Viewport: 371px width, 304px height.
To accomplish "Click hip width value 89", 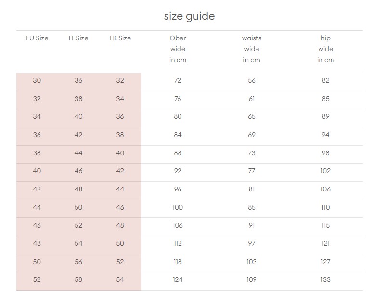I will coord(326,116).
